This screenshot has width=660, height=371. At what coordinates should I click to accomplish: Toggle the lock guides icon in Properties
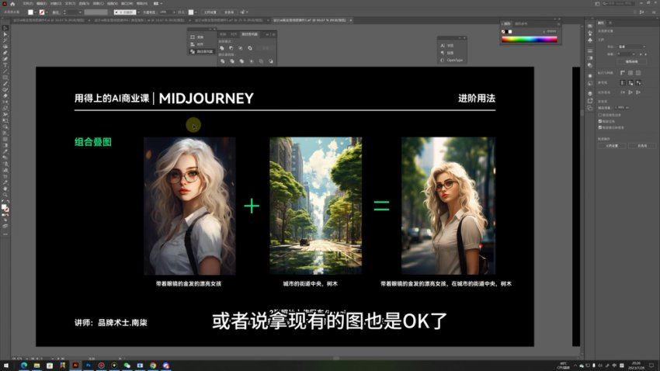click(630, 83)
